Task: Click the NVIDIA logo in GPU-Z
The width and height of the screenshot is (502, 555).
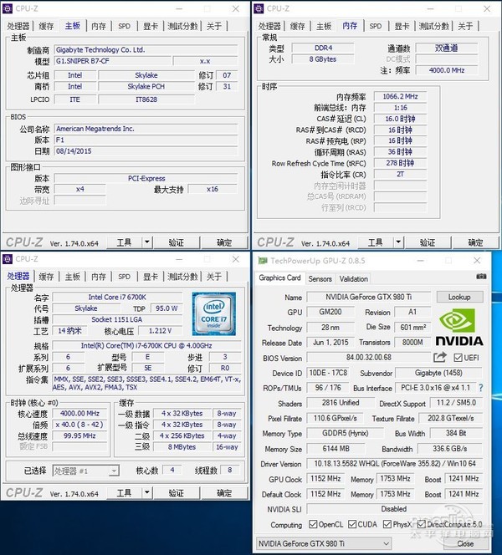Action: tap(459, 326)
